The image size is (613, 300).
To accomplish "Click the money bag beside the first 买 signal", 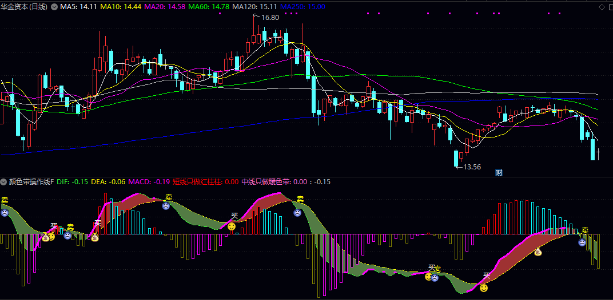I will point(46,237).
